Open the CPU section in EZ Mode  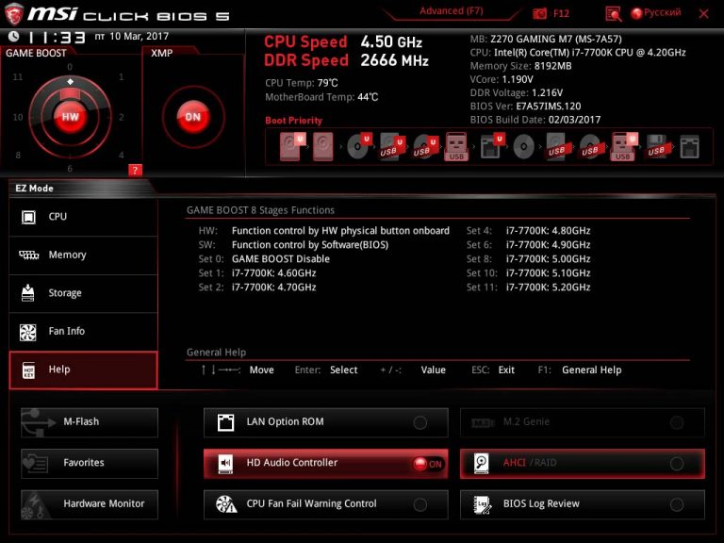(x=83, y=217)
